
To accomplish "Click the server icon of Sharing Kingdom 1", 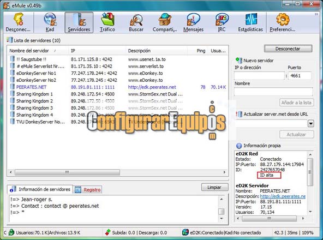I will [x=13, y=94].
